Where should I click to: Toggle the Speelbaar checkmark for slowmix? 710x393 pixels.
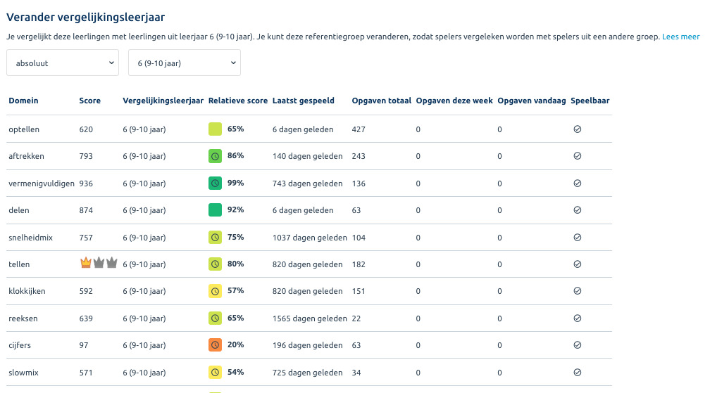click(x=578, y=373)
